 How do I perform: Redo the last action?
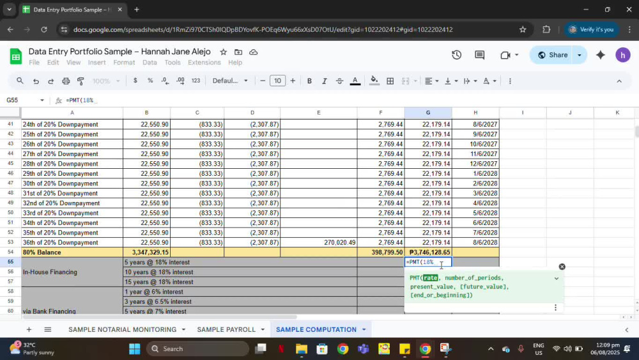50,81
